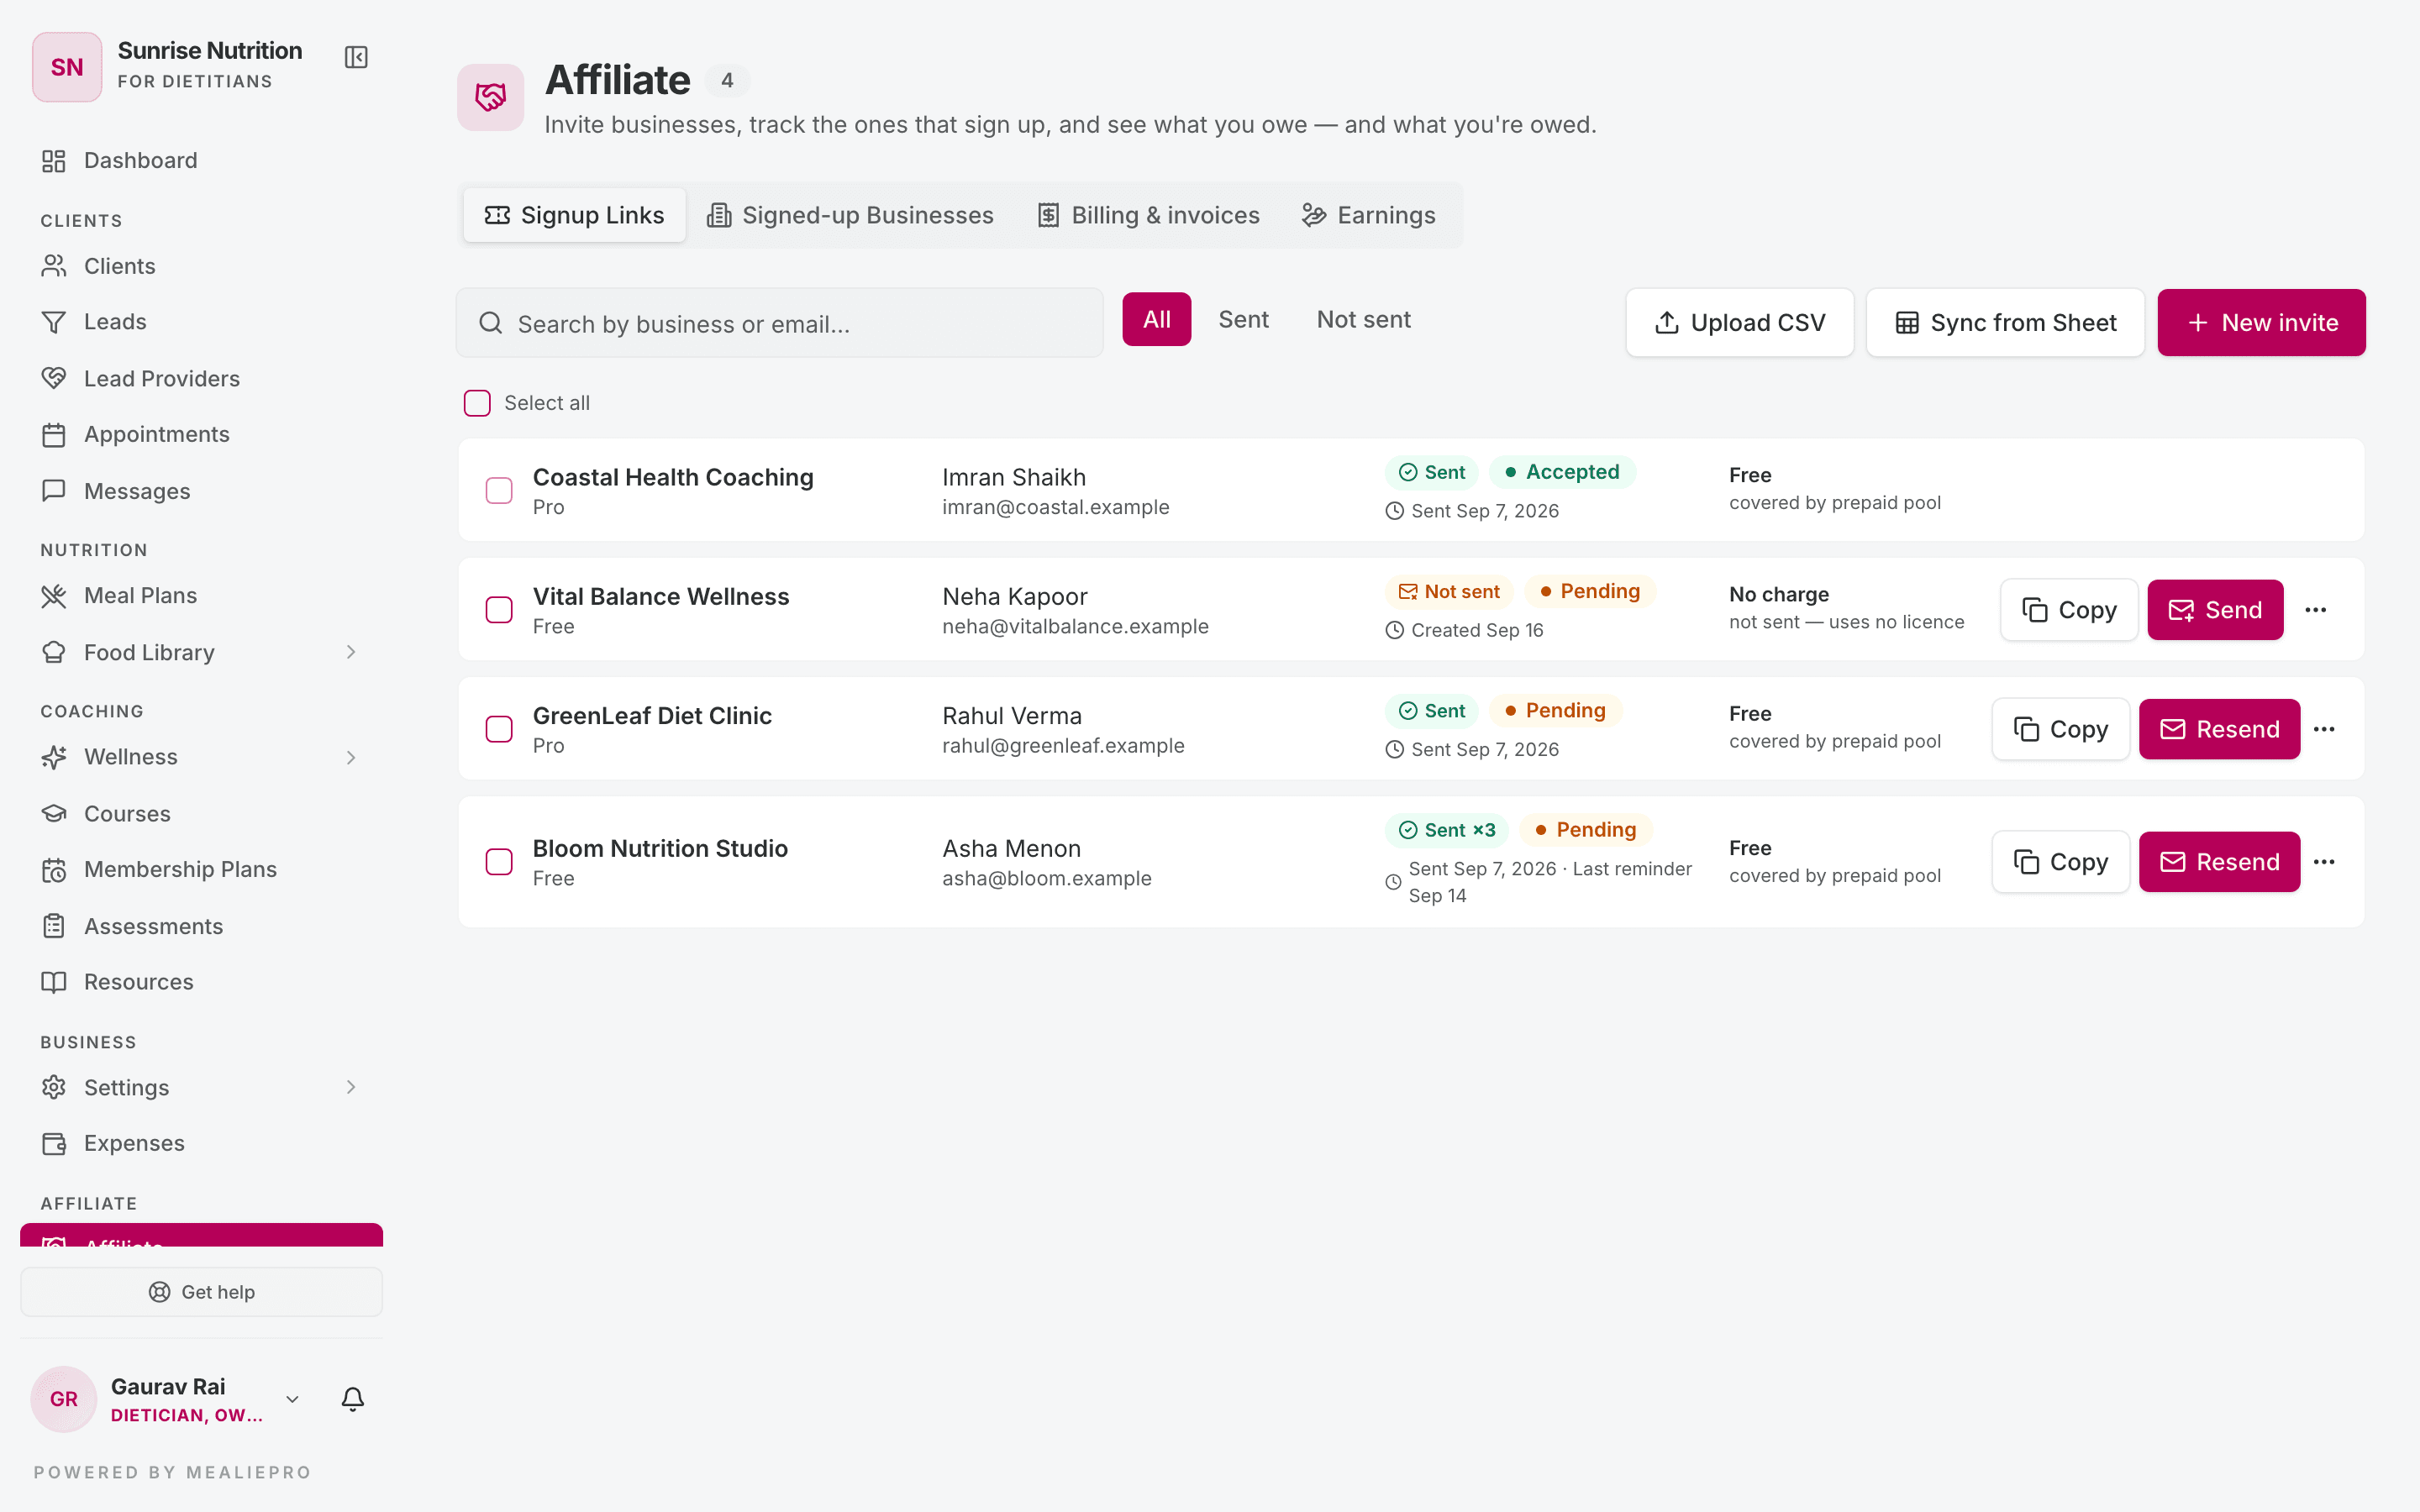The image size is (2420, 1512).
Task: Select GreenLeaf Diet Clinic row checkbox
Action: click(x=499, y=729)
